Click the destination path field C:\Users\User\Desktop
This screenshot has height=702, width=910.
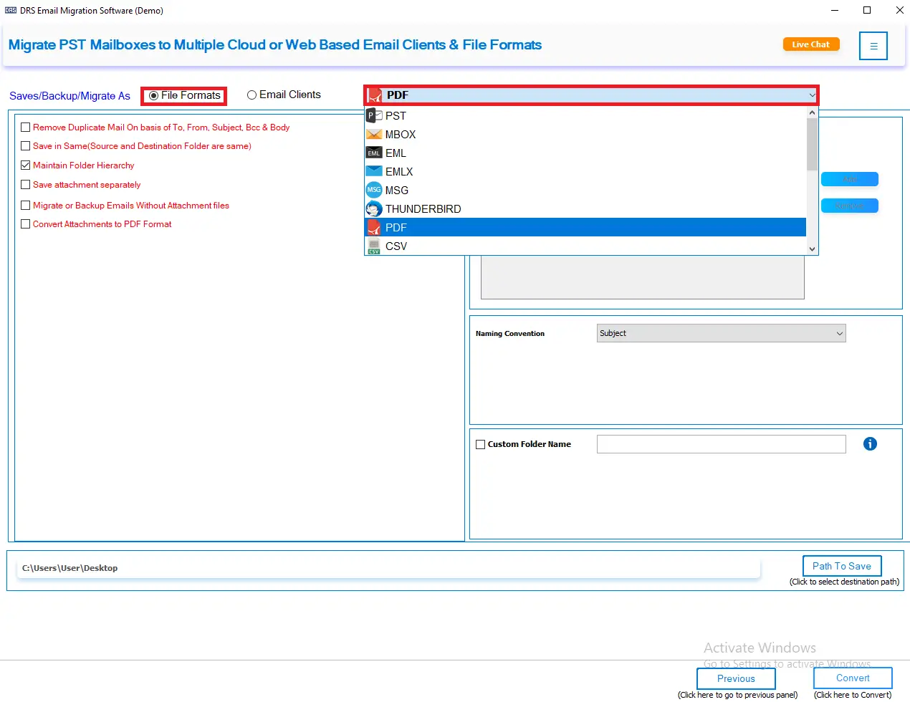[x=388, y=568]
